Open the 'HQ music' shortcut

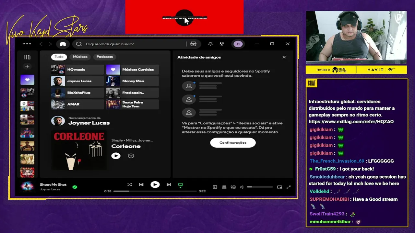pyautogui.click(x=77, y=70)
